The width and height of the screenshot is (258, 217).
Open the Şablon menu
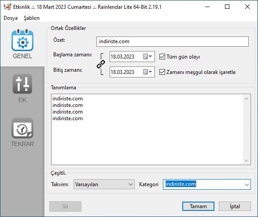[x=32, y=18]
